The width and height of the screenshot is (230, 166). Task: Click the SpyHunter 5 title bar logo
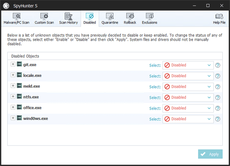7,6
